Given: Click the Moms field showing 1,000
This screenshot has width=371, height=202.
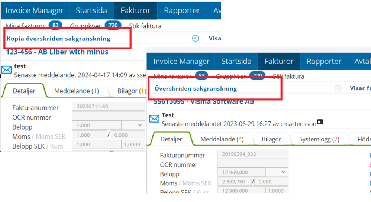Looking at the screenshot, I should (x=90, y=135).
